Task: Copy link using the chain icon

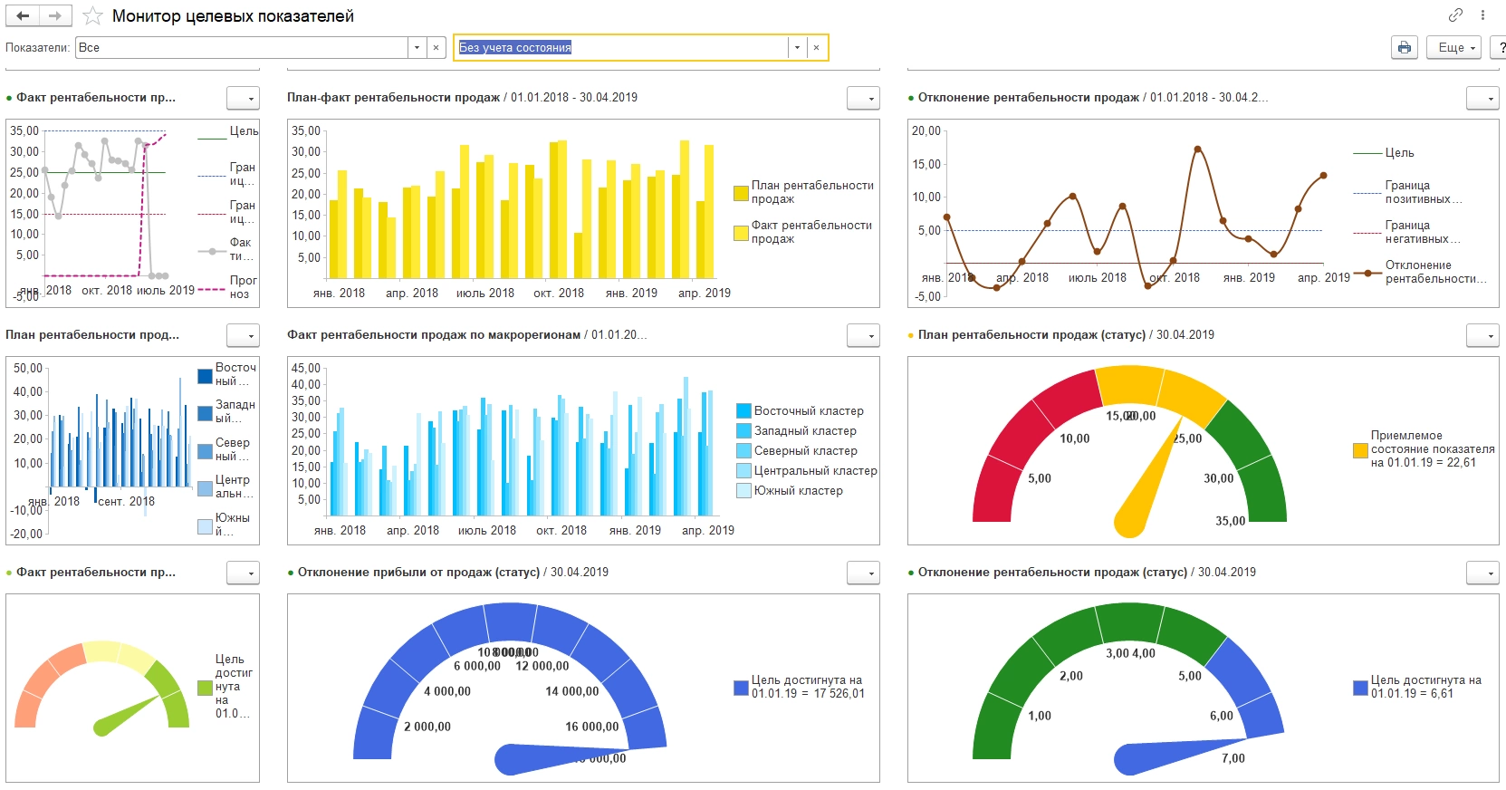Action: click(x=1455, y=14)
